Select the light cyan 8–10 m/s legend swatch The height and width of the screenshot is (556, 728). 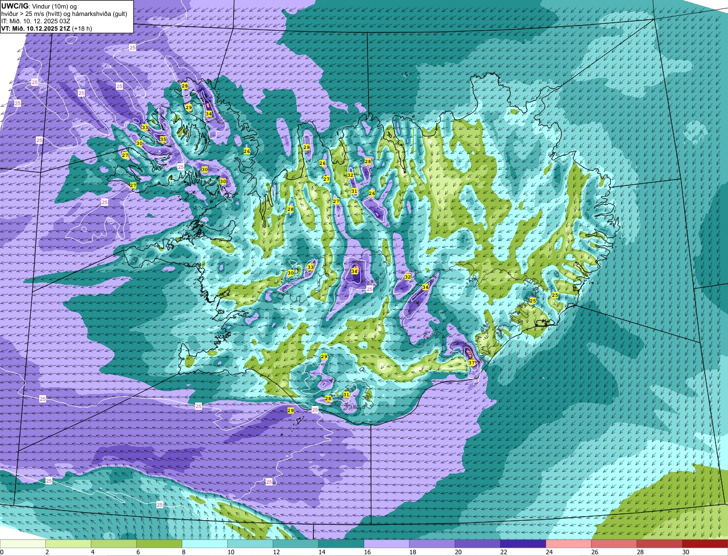[x=205, y=544]
